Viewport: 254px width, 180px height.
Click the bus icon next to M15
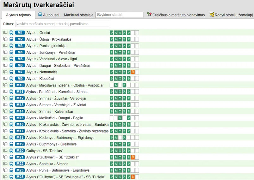(x=11, y=118)
